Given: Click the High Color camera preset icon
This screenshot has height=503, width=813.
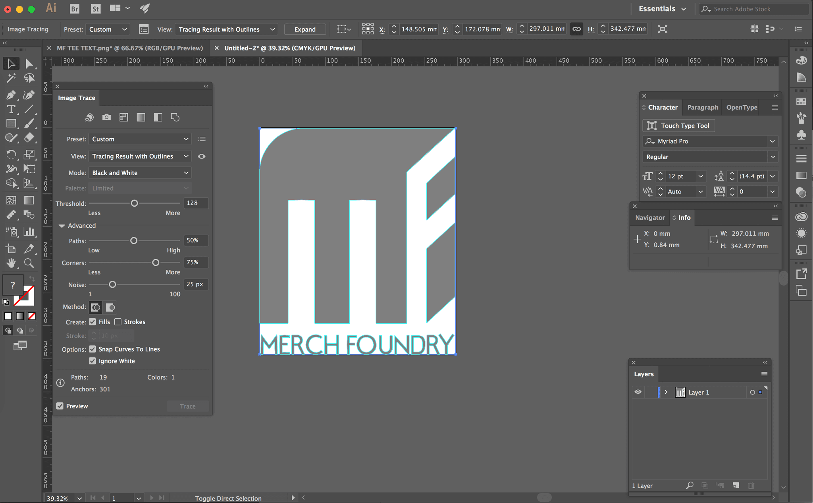Looking at the screenshot, I should [106, 117].
